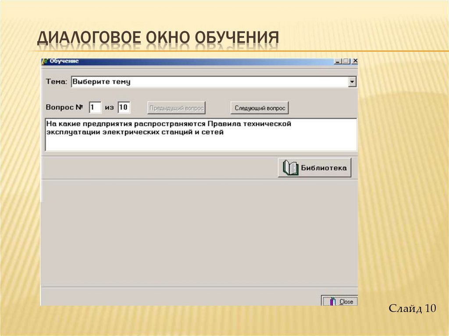449x336 pixels.
Task: Select the slide heading 'Диалоговое окно обучения'
Action: (x=158, y=38)
